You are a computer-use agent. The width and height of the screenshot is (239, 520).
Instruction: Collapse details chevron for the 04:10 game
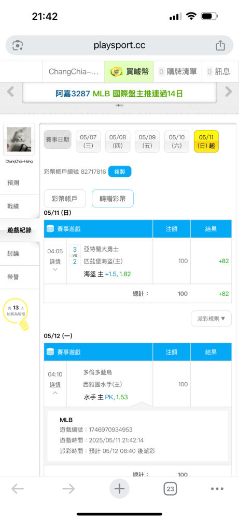point(55,393)
